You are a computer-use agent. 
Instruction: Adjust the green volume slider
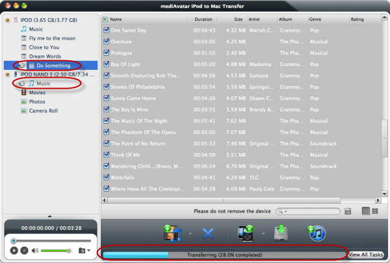(55, 251)
